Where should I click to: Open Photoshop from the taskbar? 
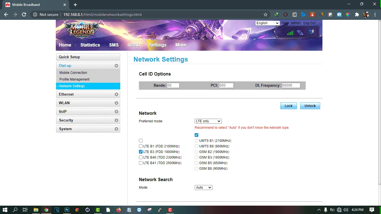point(67,210)
